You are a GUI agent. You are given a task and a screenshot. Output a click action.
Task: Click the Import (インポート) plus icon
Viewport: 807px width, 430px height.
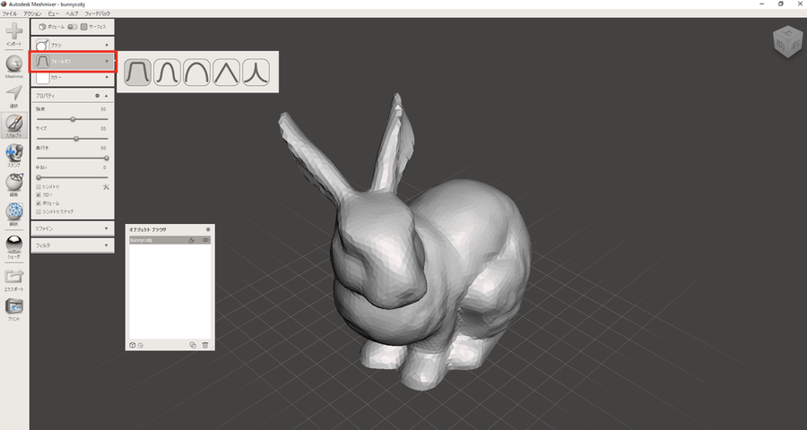(14, 33)
